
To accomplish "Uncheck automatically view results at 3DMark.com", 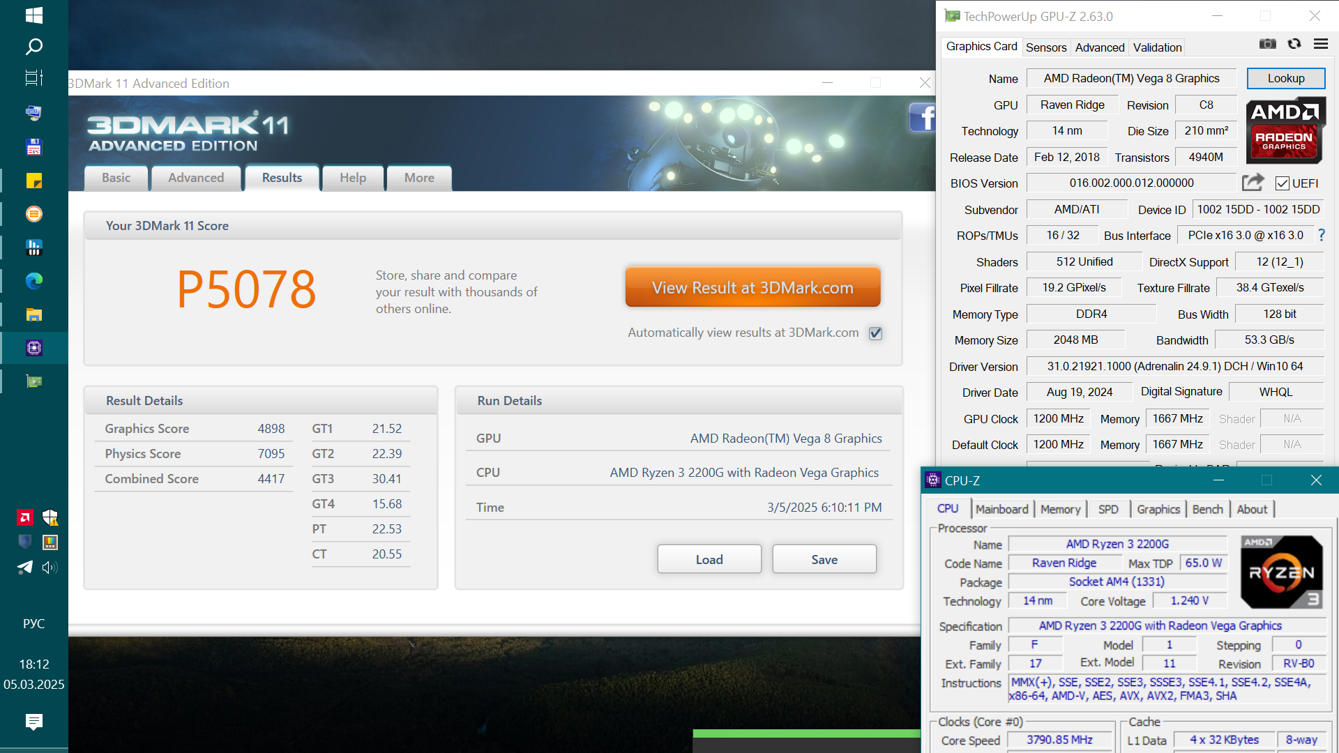I will 876,333.
